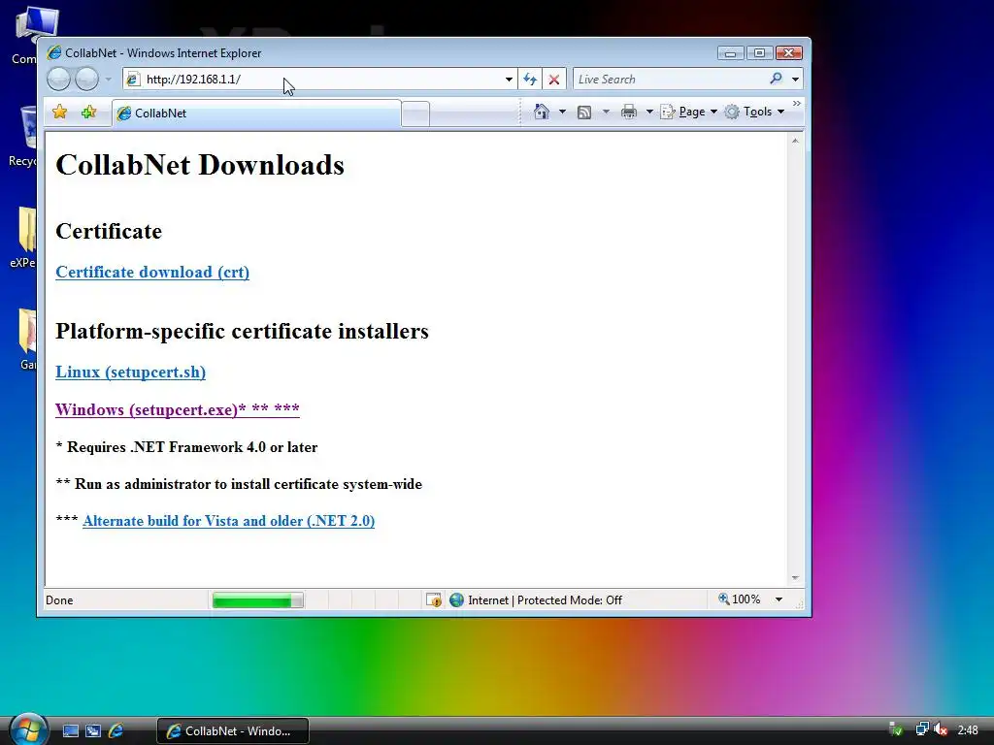Click the Run as administrator note text
Screen dimensions: 994x745
[239, 484]
